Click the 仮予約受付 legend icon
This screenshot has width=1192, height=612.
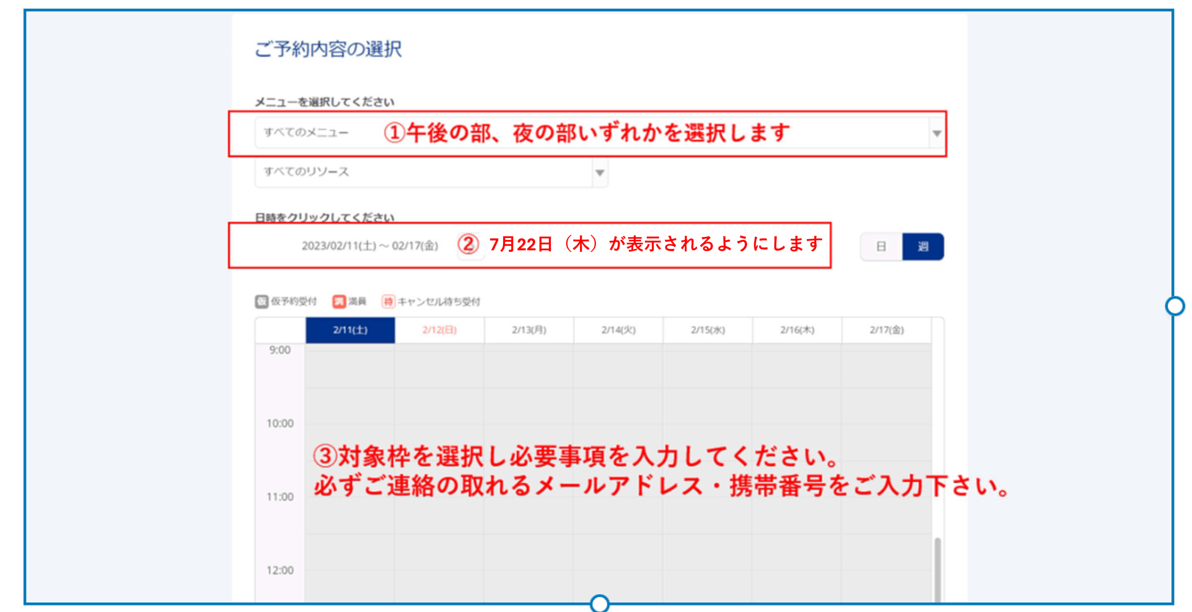pos(261,302)
